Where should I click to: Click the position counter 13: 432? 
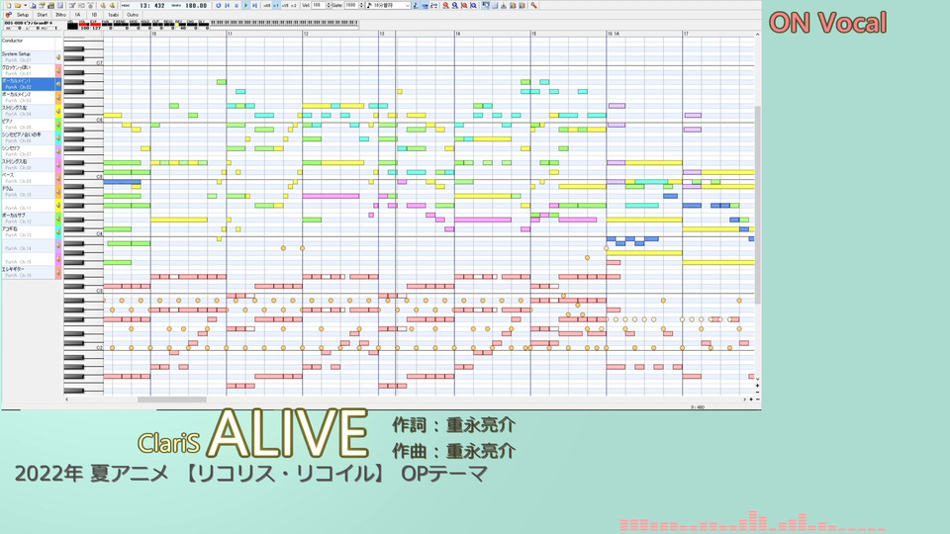152,6
